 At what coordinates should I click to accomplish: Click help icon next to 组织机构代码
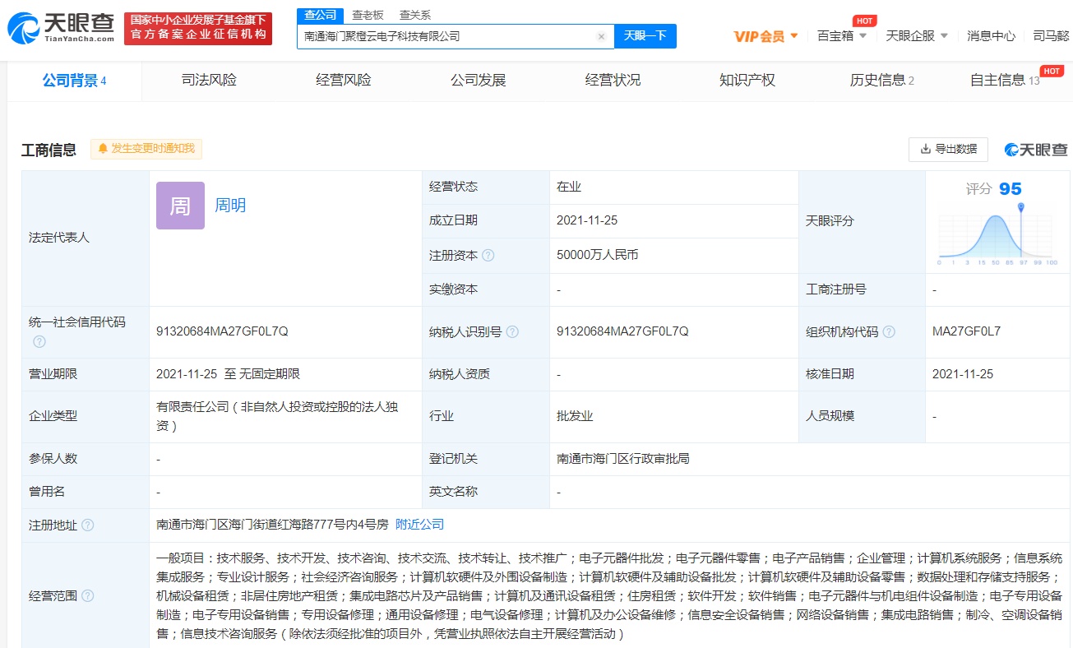889,332
